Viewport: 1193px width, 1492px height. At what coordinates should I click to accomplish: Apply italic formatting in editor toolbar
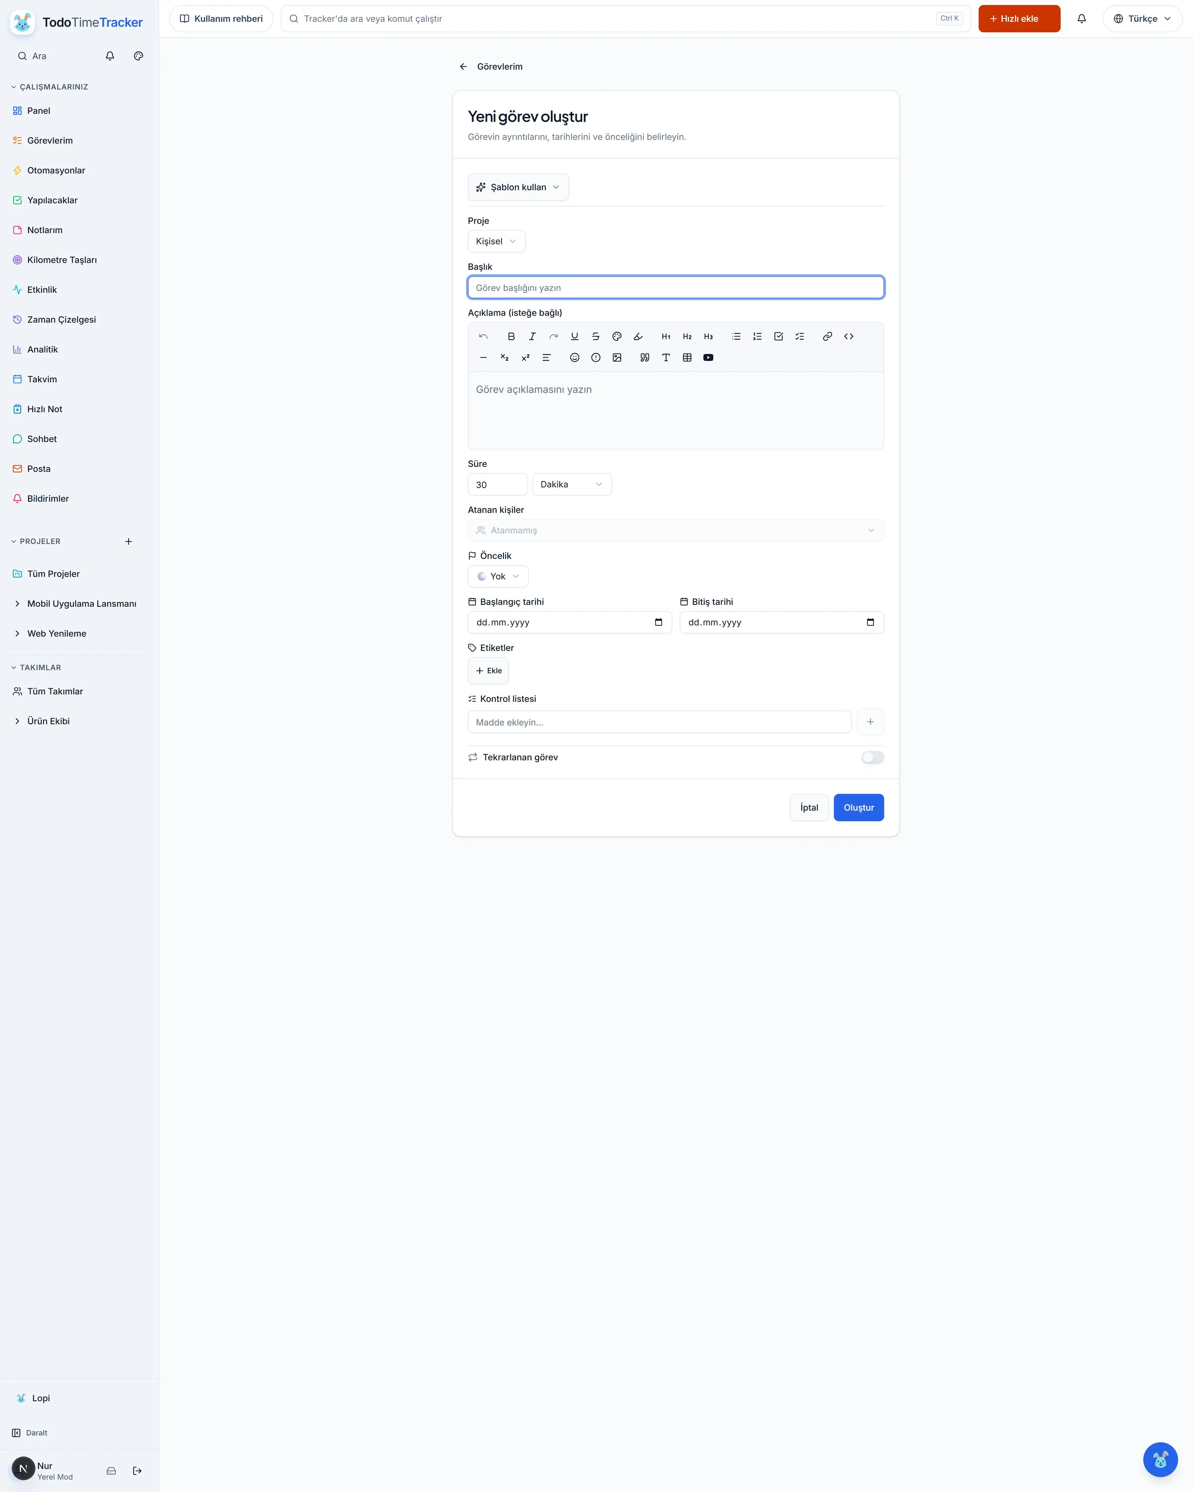click(x=532, y=336)
